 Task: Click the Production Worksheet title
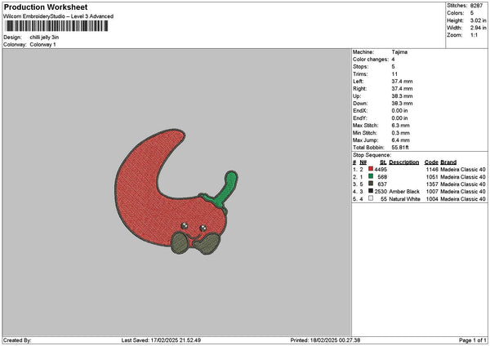46,7
